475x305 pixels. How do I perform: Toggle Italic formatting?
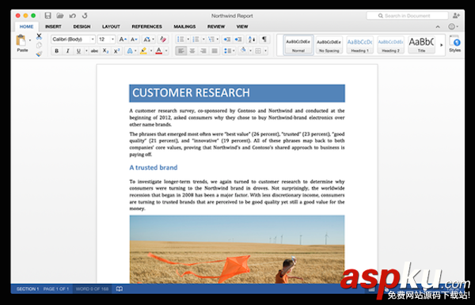(x=67, y=51)
